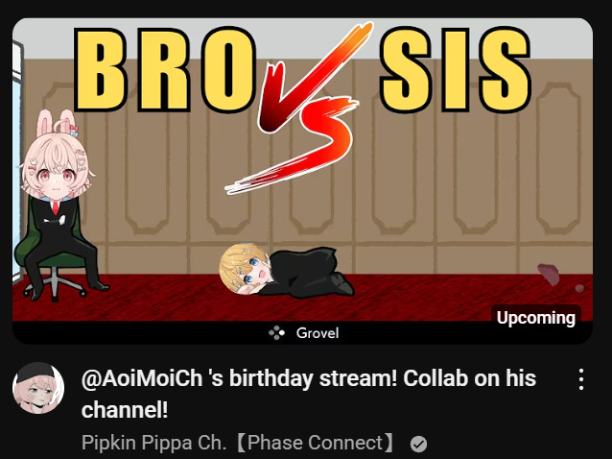Open the birthday stream video title
This screenshot has width=612, height=459.
click(x=308, y=394)
